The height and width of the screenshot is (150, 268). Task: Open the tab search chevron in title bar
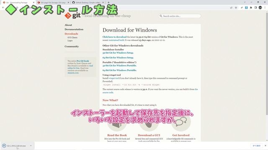pos(245,2)
